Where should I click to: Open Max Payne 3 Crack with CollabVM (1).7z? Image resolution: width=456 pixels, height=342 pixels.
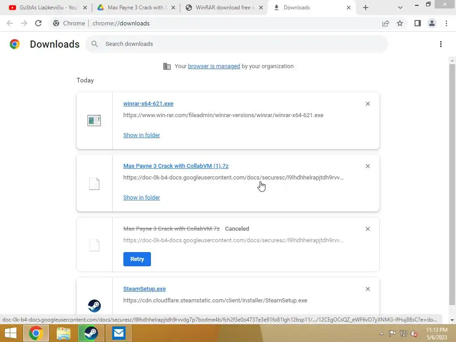(x=176, y=166)
